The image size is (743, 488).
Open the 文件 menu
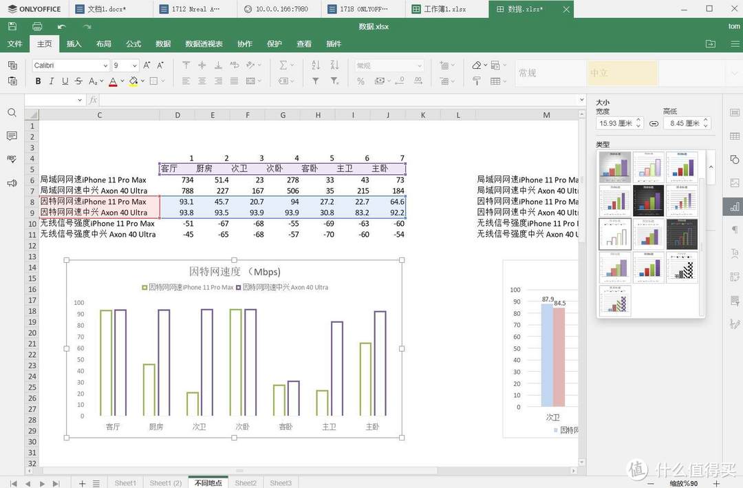coord(14,43)
